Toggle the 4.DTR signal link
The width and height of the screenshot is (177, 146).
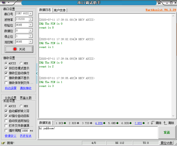point(99,123)
